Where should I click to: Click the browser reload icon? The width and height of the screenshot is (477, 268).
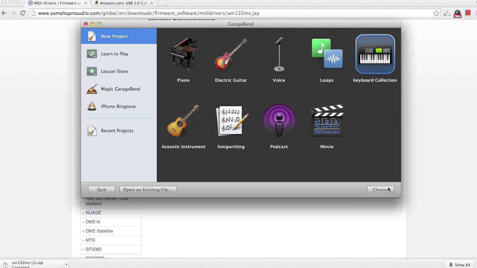point(23,13)
